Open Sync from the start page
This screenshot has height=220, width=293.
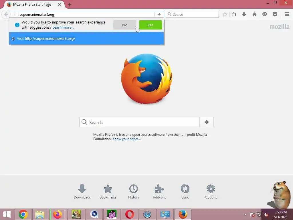point(185,192)
